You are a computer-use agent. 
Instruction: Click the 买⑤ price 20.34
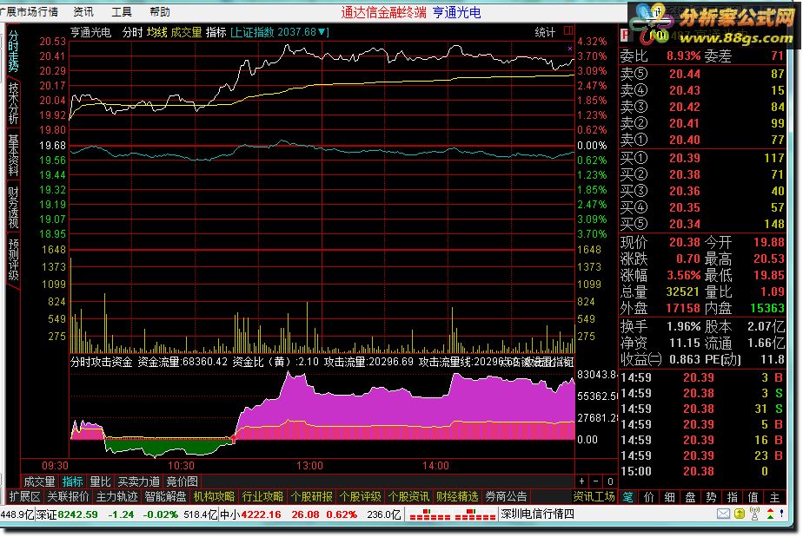tap(685, 224)
